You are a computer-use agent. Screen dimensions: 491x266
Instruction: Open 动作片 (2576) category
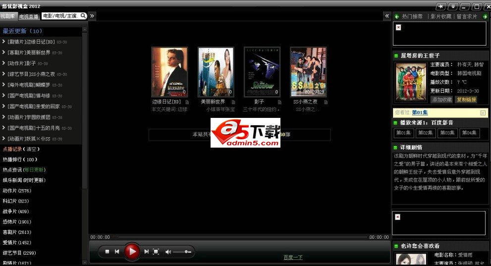pos(17,190)
